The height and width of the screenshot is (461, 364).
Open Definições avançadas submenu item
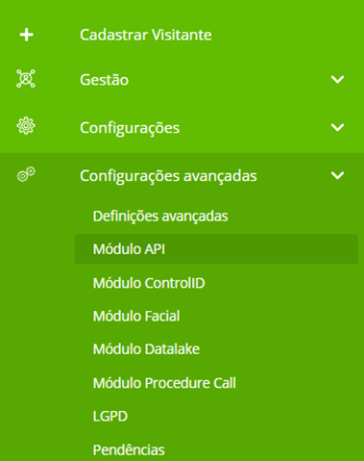[160, 217]
